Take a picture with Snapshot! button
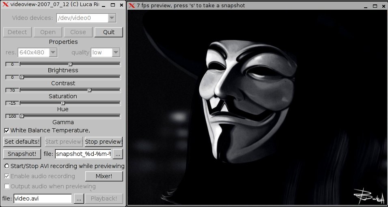 coord(22,154)
